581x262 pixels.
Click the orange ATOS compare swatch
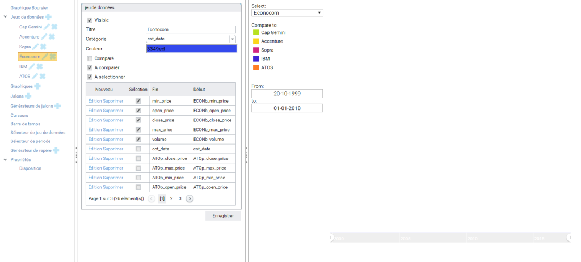point(256,68)
